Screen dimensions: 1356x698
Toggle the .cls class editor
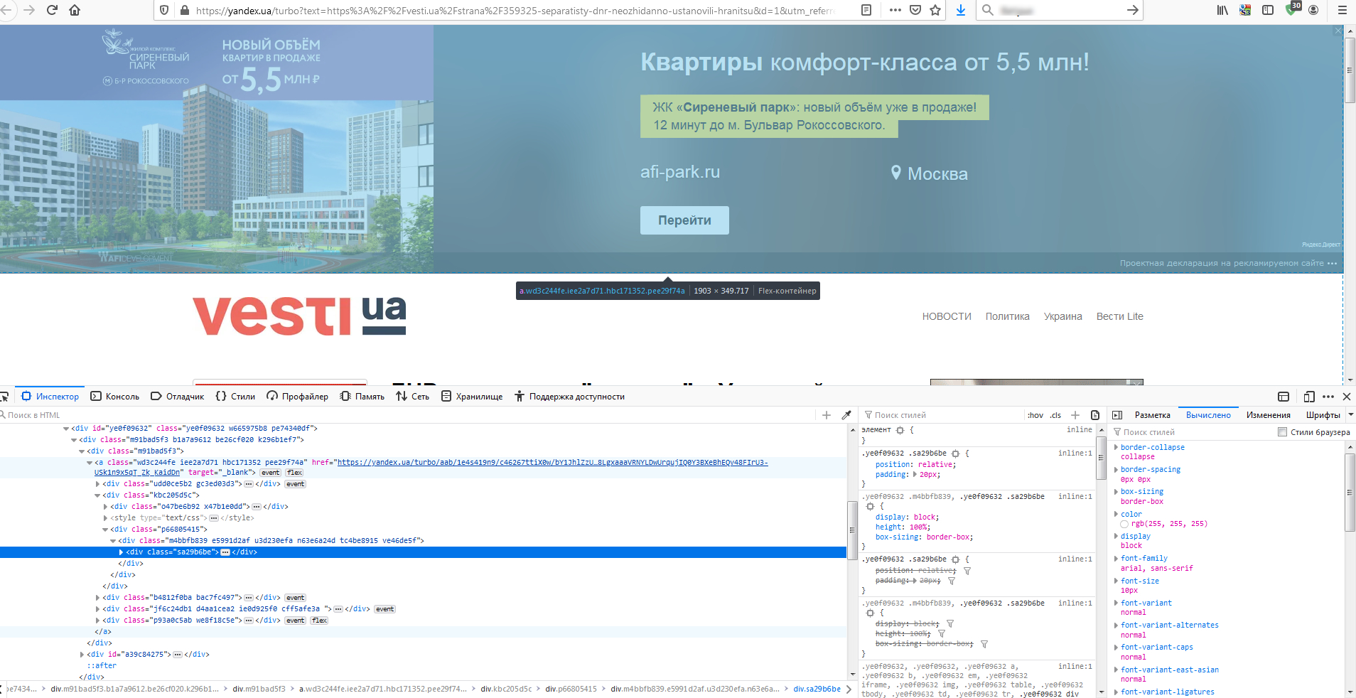tap(1055, 414)
